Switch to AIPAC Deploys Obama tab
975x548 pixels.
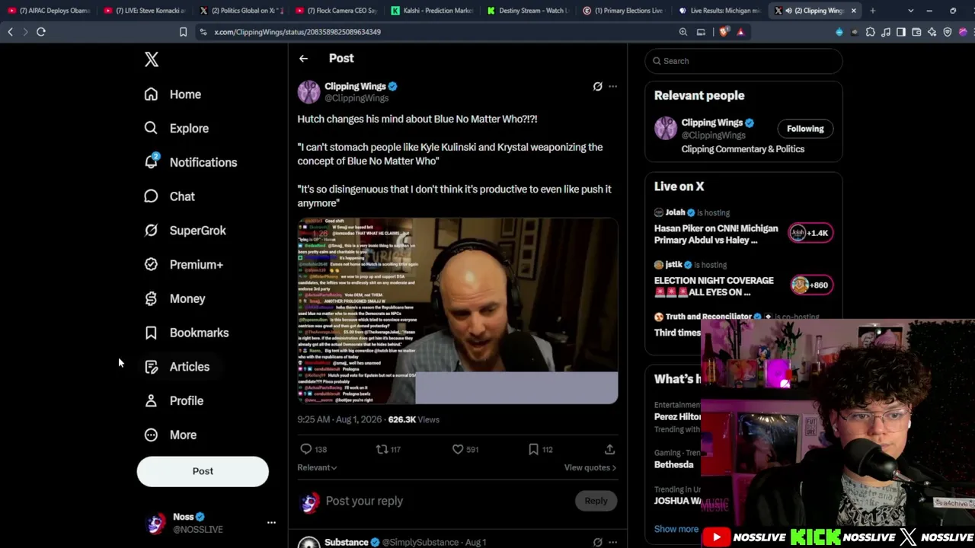point(49,11)
